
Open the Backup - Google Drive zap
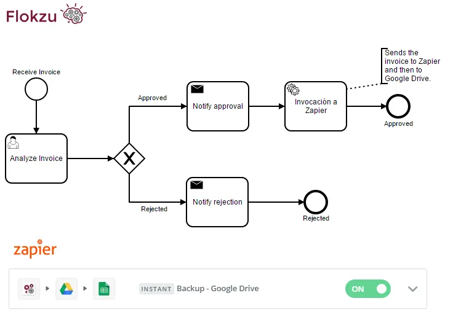(x=218, y=289)
